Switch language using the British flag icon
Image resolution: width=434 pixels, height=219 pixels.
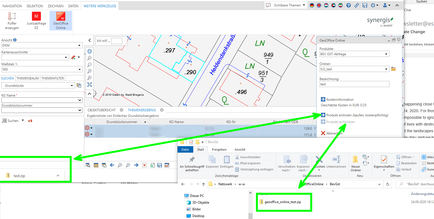pyautogui.click(x=319, y=5)
